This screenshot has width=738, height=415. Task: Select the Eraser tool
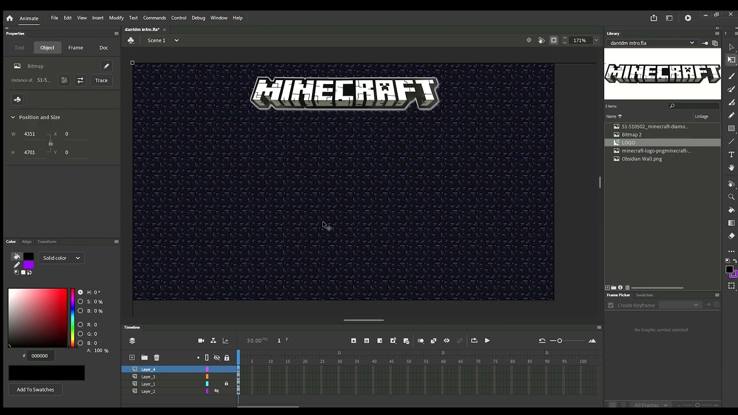tap(732, 236)
